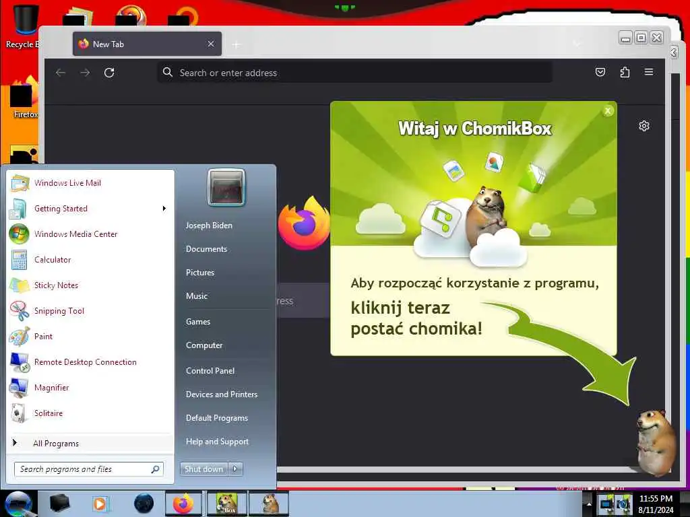Launch Solitaire card game icon
The width and height of the screenshot is (690, 517).
pos(19,413)
